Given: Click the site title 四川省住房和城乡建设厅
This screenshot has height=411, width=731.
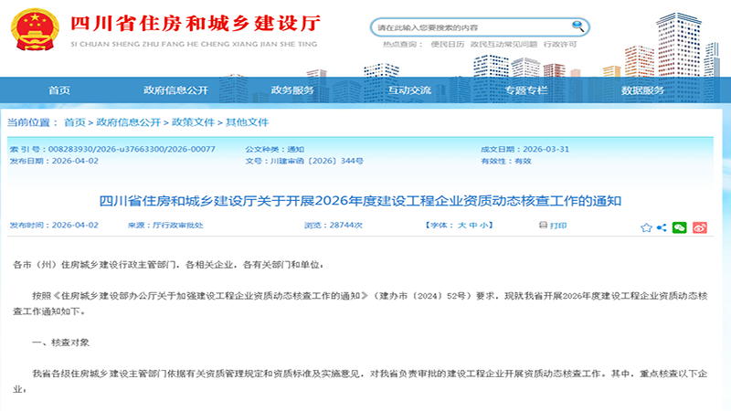Looking at the screenshot, I should 196,24.
